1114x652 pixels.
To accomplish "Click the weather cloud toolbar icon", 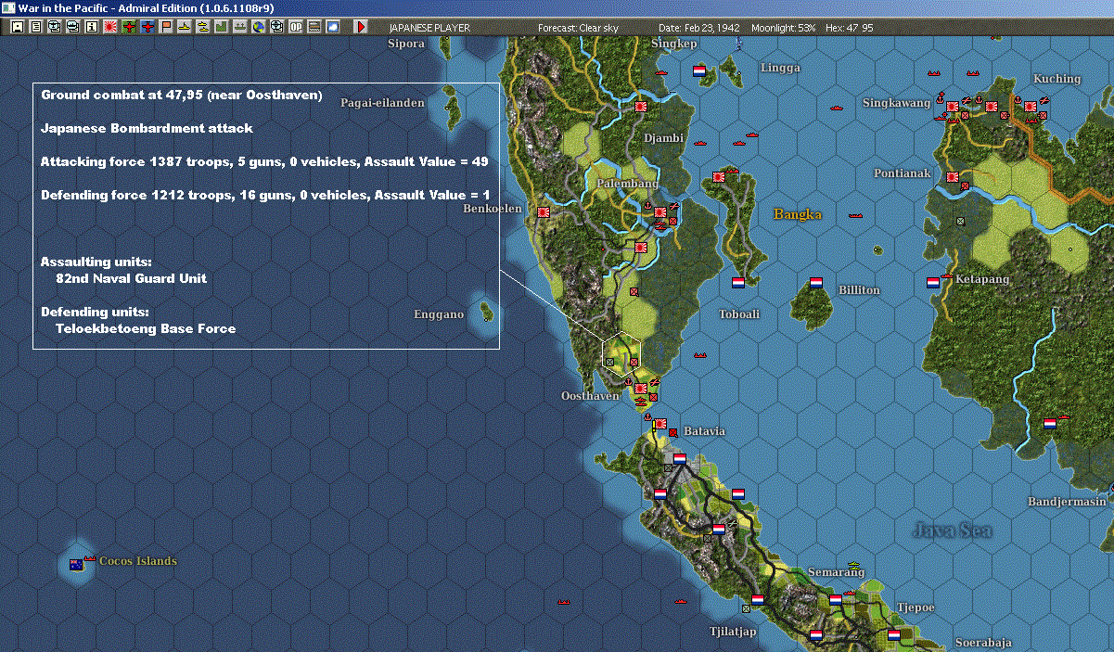I will click(x=334, y=27).
